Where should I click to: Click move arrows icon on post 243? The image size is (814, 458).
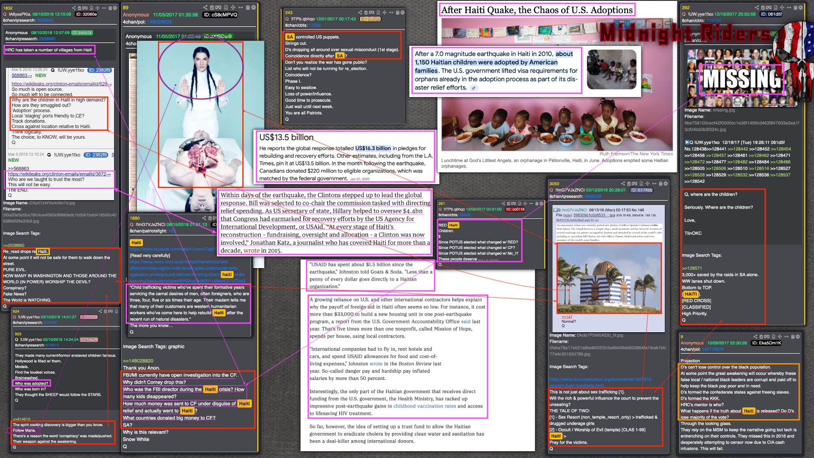pos(385,12)
